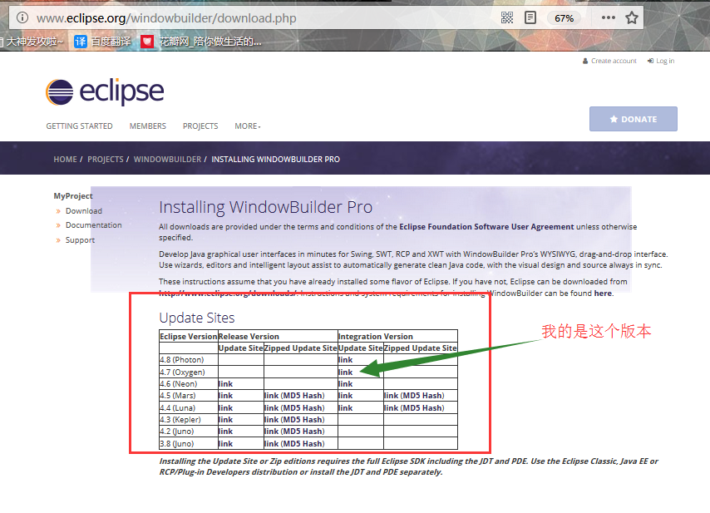Image resolution: width=710 pixels, height=513 pixels.
Task: Click 4.5 (Mars) release update site link
Action: (x=225, y=396)
